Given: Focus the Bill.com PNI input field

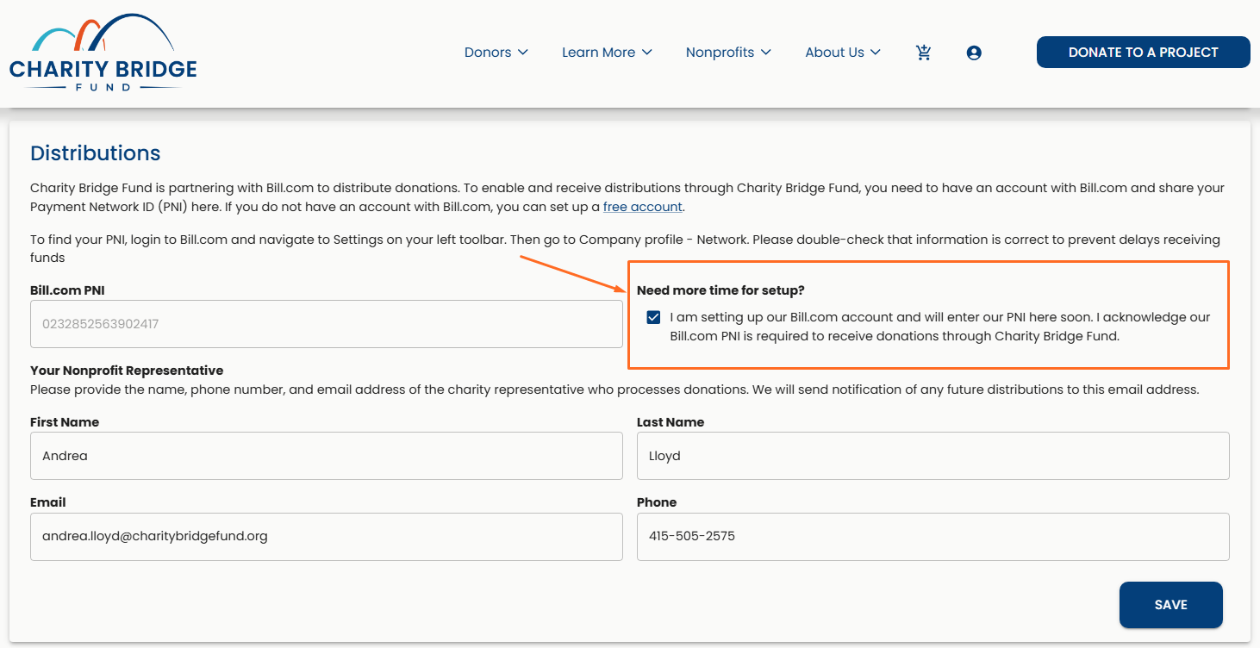Looking at the screenshot, I should tap(327, 324).
